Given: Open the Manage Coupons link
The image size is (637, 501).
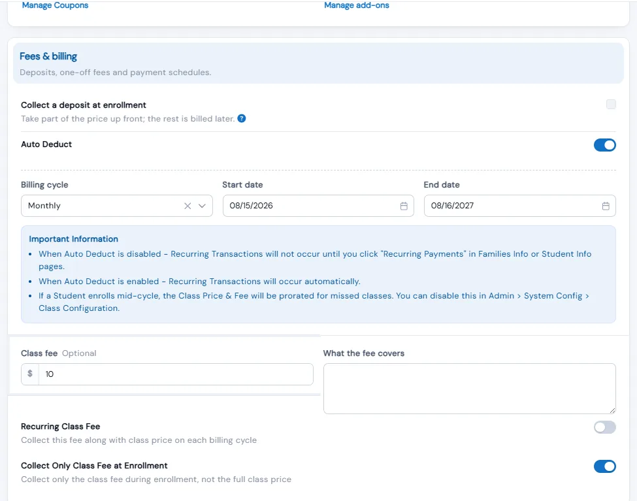Looking at the screenshot, I should (x=55, y=5).
